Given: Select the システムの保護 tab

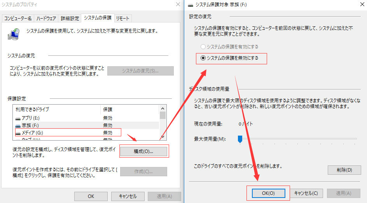Looking at the screenshot, I should coord(98,18).
